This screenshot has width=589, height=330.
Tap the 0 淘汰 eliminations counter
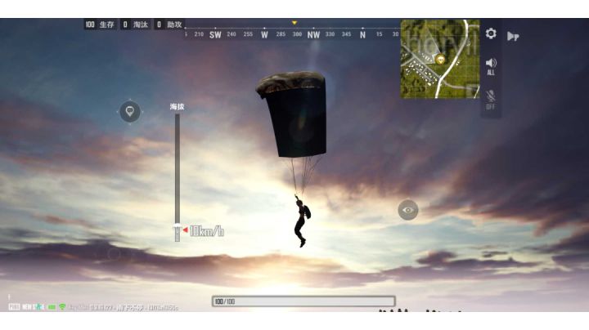tap(135, 25)
